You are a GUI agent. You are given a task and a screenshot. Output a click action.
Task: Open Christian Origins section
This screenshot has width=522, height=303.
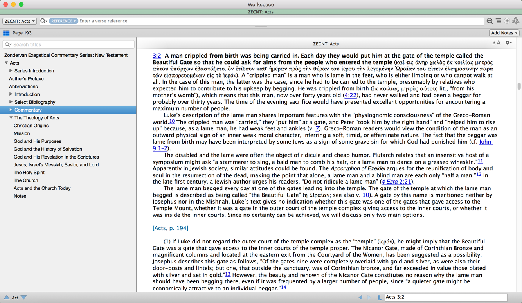coord(31,126)
